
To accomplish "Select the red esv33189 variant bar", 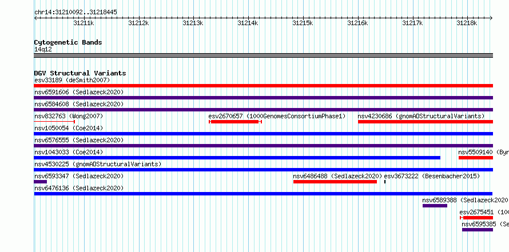I will click(x=263, y=86).
